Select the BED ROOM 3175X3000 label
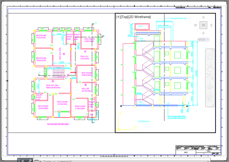The height and width of the screenshot is (162, 229). pos(62,103)
